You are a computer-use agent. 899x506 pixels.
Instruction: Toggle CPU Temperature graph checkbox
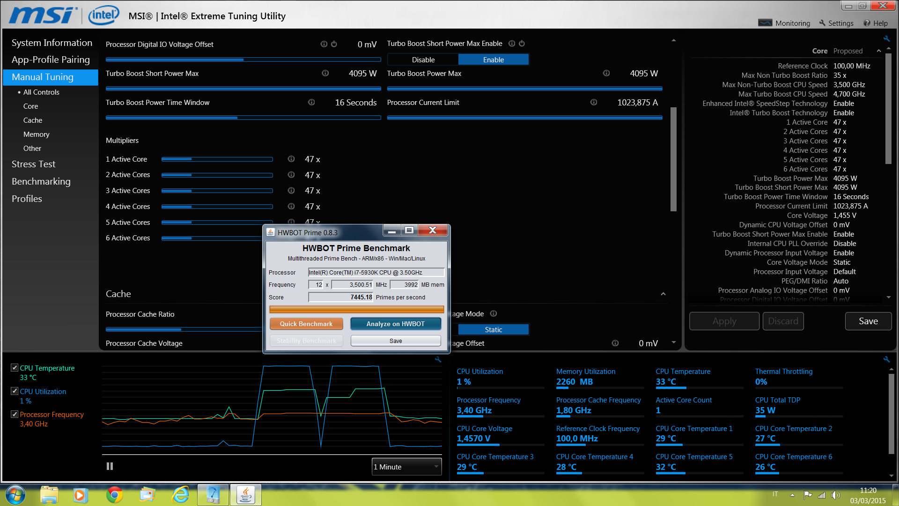[15, 368]
